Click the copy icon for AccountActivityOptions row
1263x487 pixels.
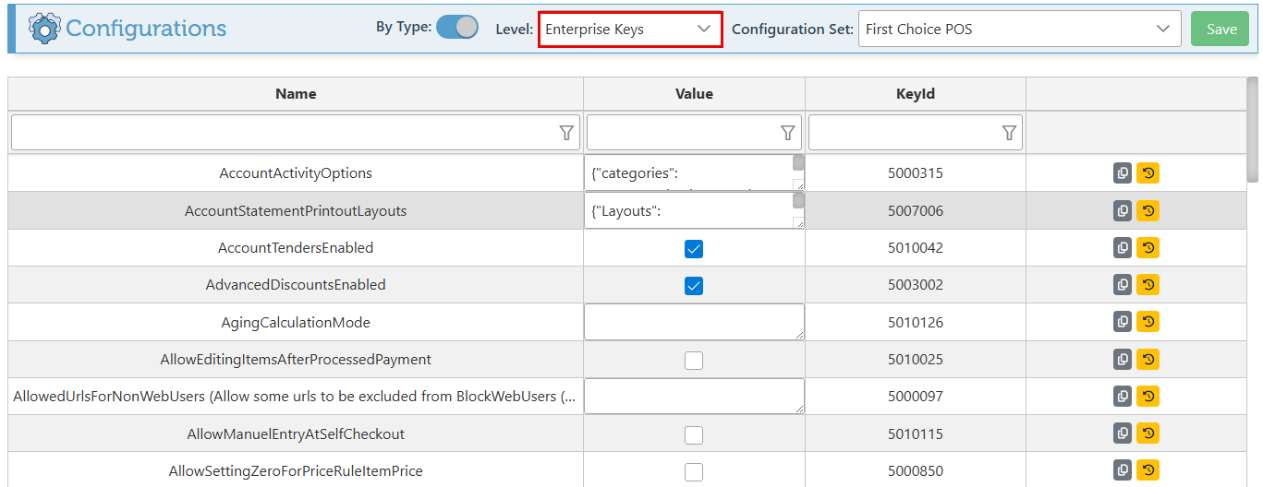pos(1123,173)
